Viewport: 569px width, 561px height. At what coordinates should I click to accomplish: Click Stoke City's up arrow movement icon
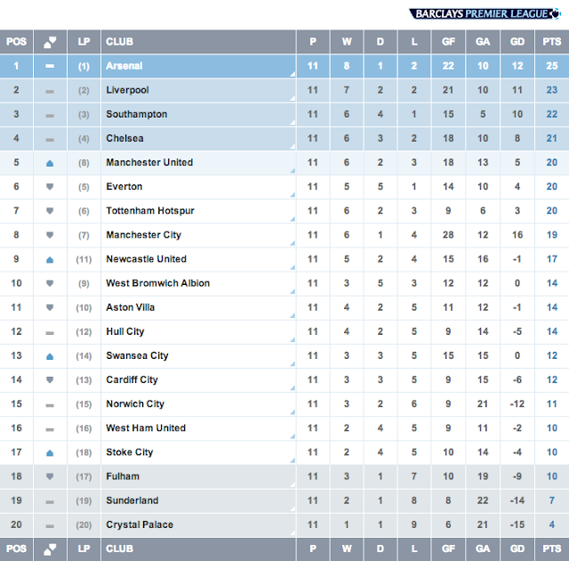point(50,452)
